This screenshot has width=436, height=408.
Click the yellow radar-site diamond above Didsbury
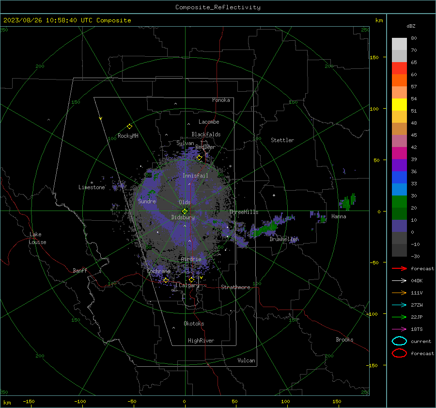[x=185, y=211]
